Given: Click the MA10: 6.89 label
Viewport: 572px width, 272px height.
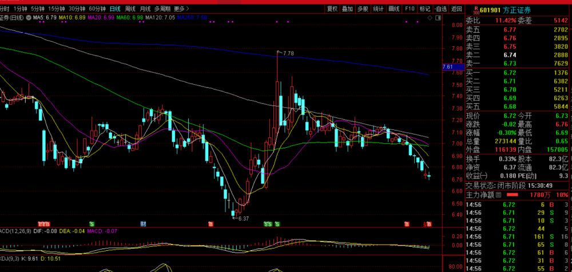Looking at the screenshot, I should [72, 18].
